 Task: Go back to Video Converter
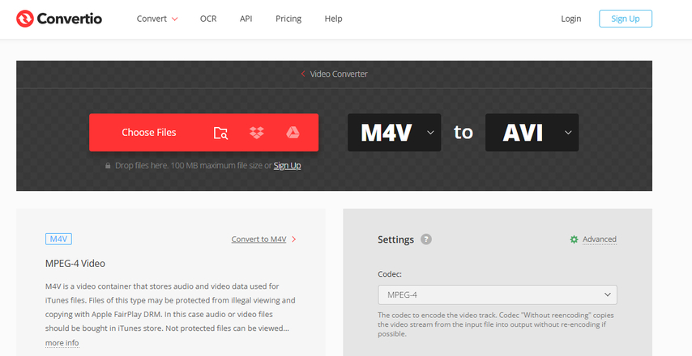click(334, 74)
